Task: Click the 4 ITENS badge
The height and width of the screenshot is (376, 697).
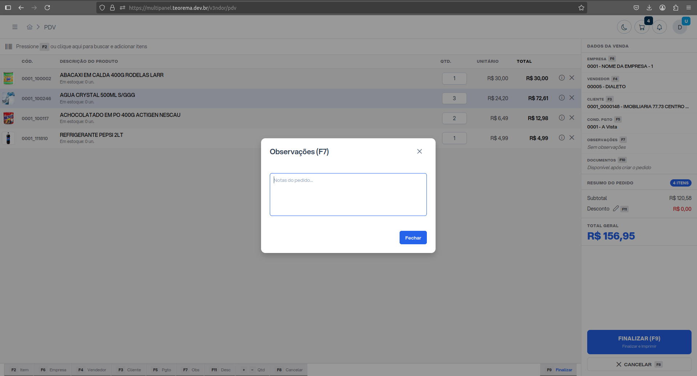Action: pyautogui.click(x=681, y=183)
